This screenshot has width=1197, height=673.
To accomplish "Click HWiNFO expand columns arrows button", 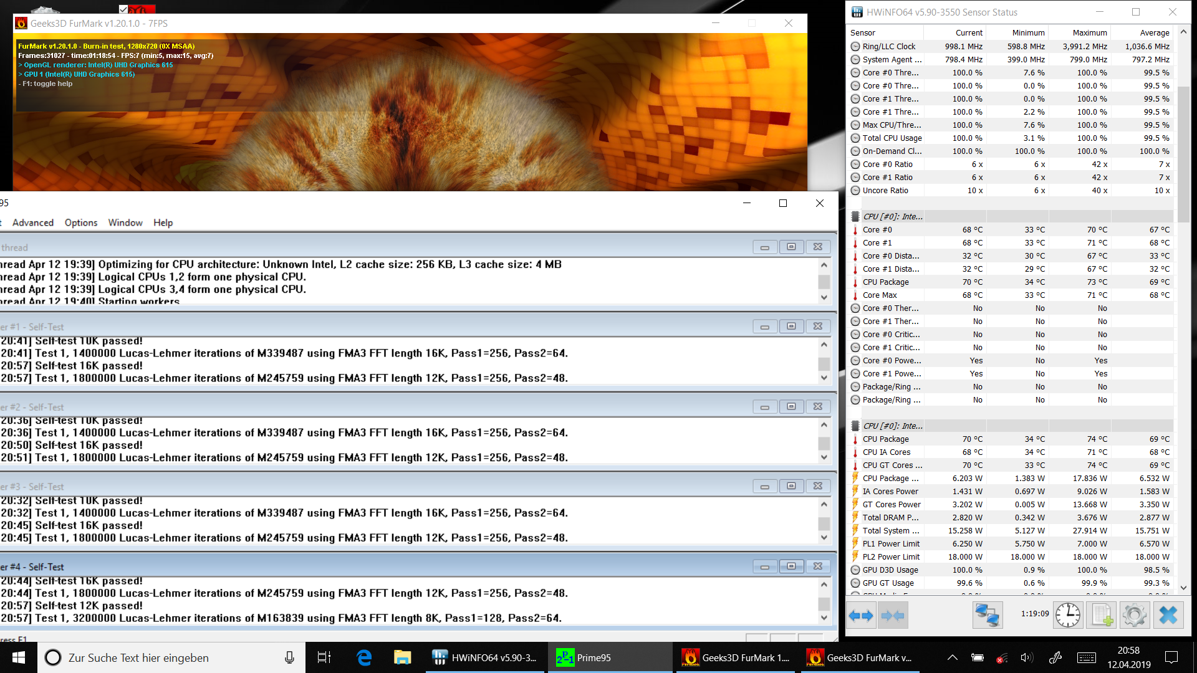I will (x=861, y=616).
